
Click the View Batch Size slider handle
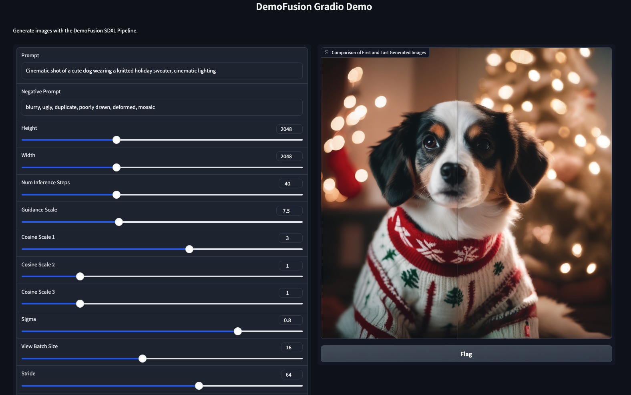143,359
